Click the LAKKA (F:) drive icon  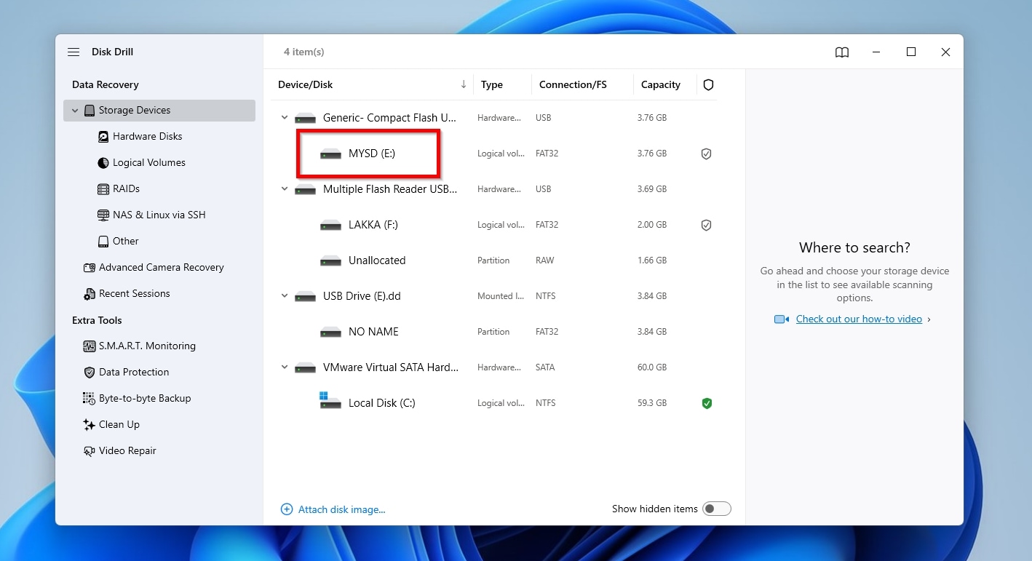[x=330, y=226]
